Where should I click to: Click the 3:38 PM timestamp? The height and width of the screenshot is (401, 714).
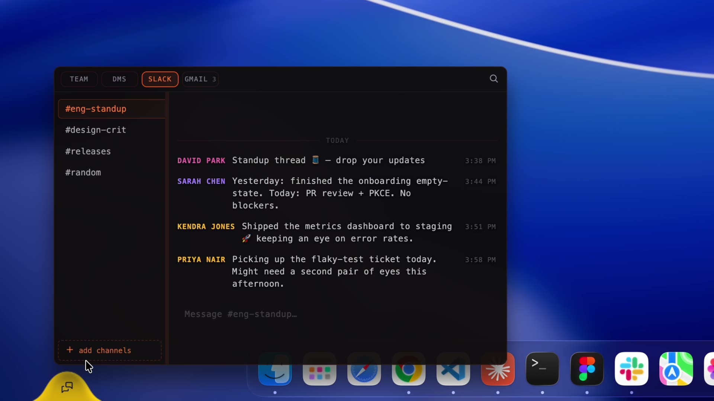tap(480, 161)
